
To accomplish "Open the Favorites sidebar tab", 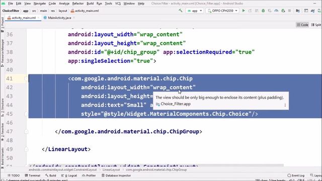I will click(3, 132).
